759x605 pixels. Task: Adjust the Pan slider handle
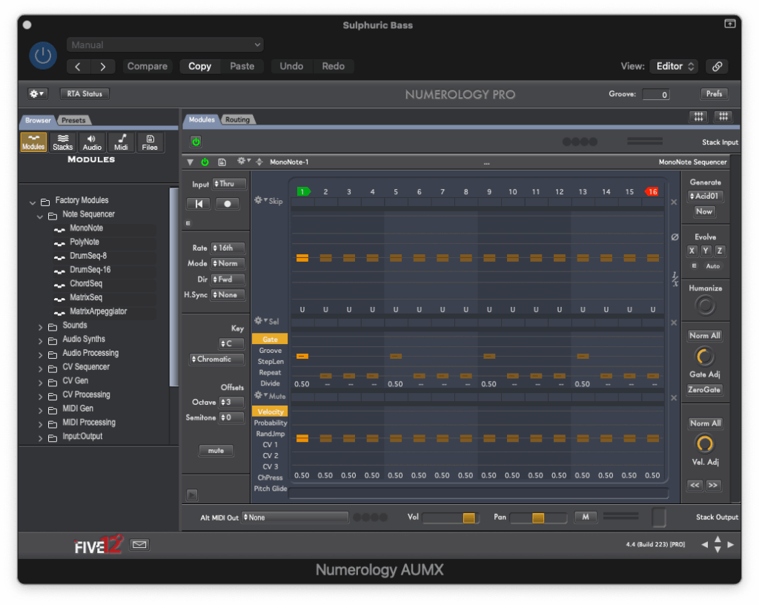[x=538, y=518]
